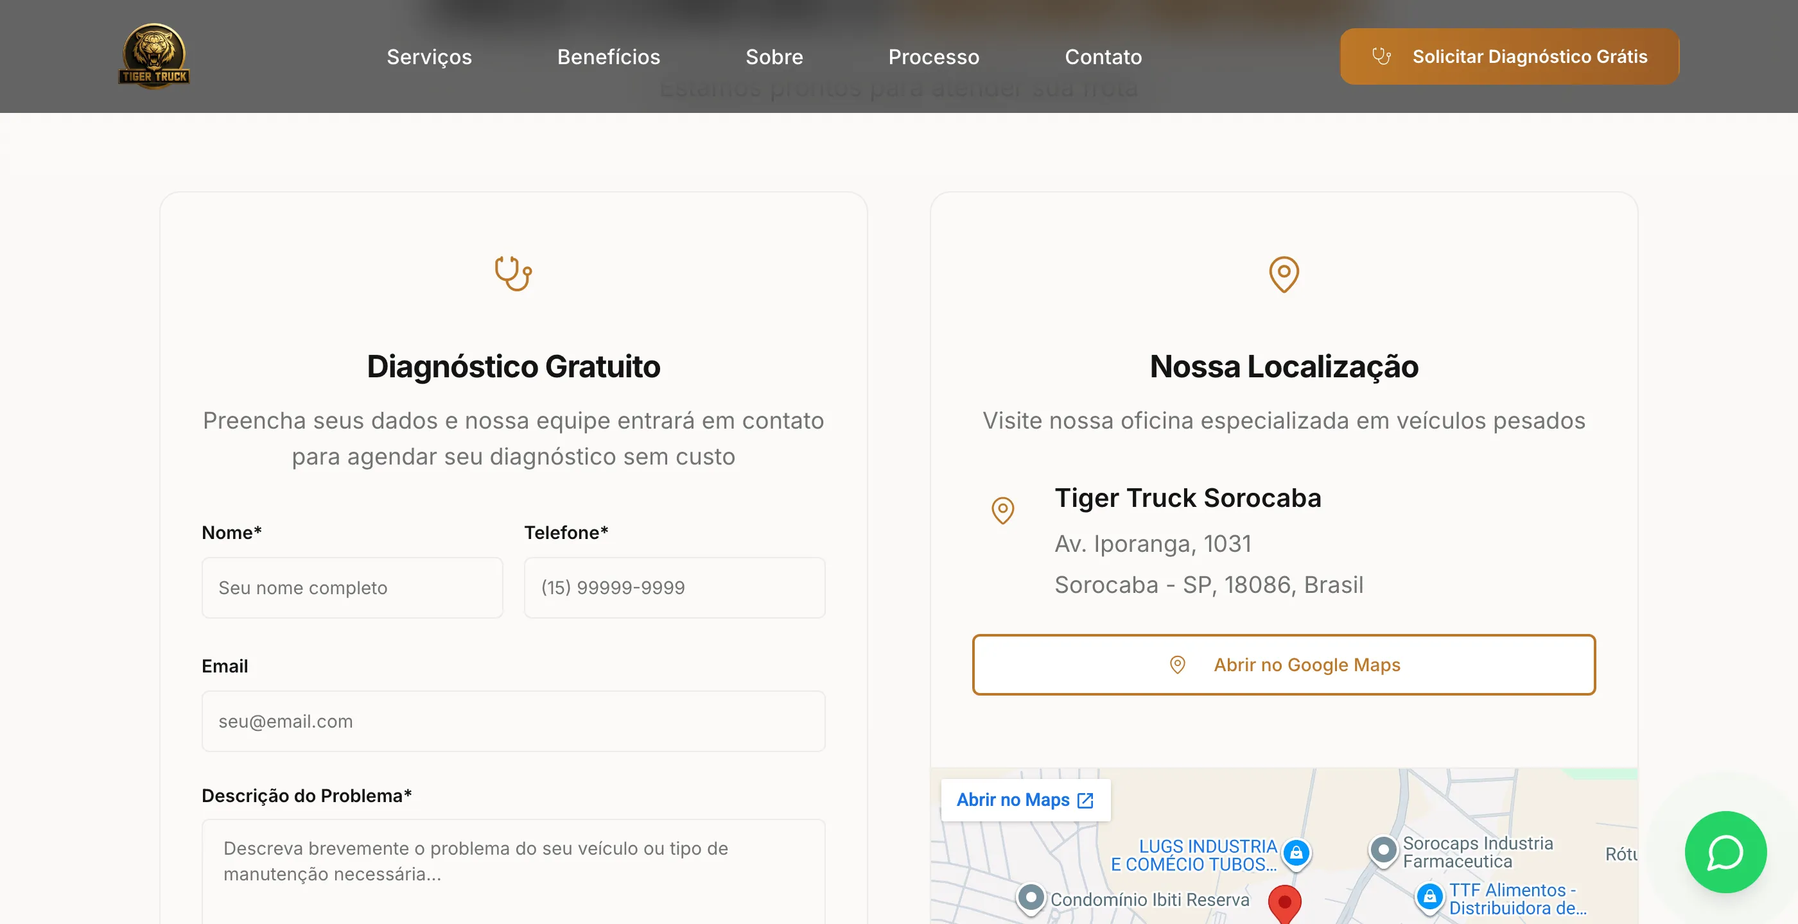Select the Sorocaps Industria Farmaceutica map marker
The height and width of the screenshot is (924, 1798).
click(1383, 851)
